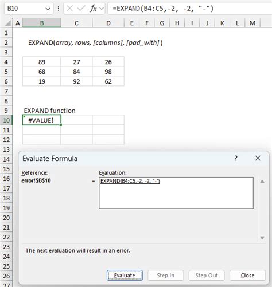Click the scroll up arrow in Evaluation box
The height and width of the screenshot is (287, 272).
coord(262,182)
